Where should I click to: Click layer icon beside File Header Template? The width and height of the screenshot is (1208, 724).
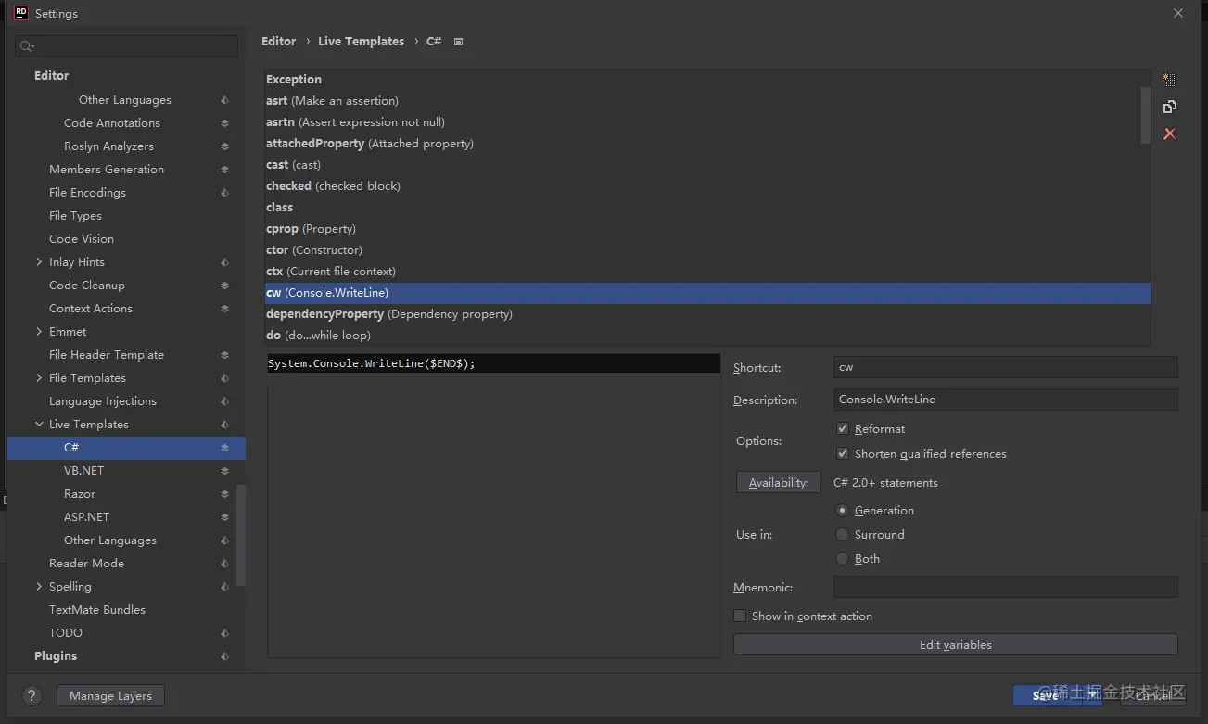[x=224, y=355]
